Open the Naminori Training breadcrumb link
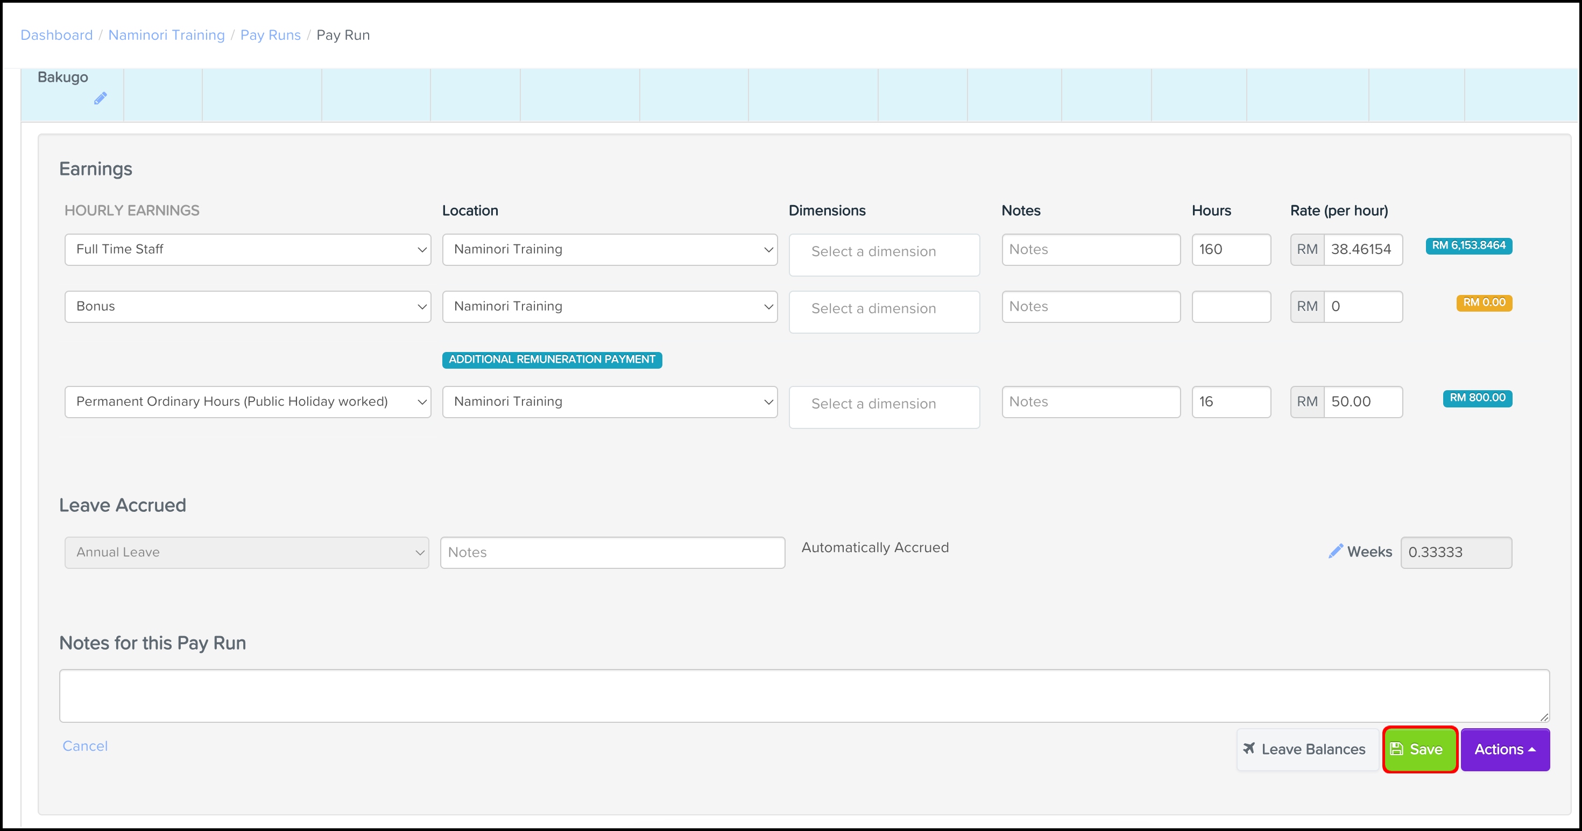Screen dimensions: 1582x831 tap(166, 35)
